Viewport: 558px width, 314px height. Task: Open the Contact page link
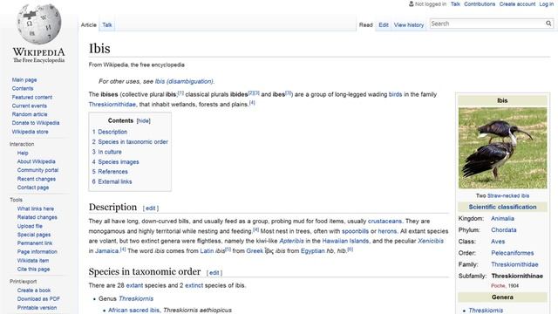pos(33,188)
